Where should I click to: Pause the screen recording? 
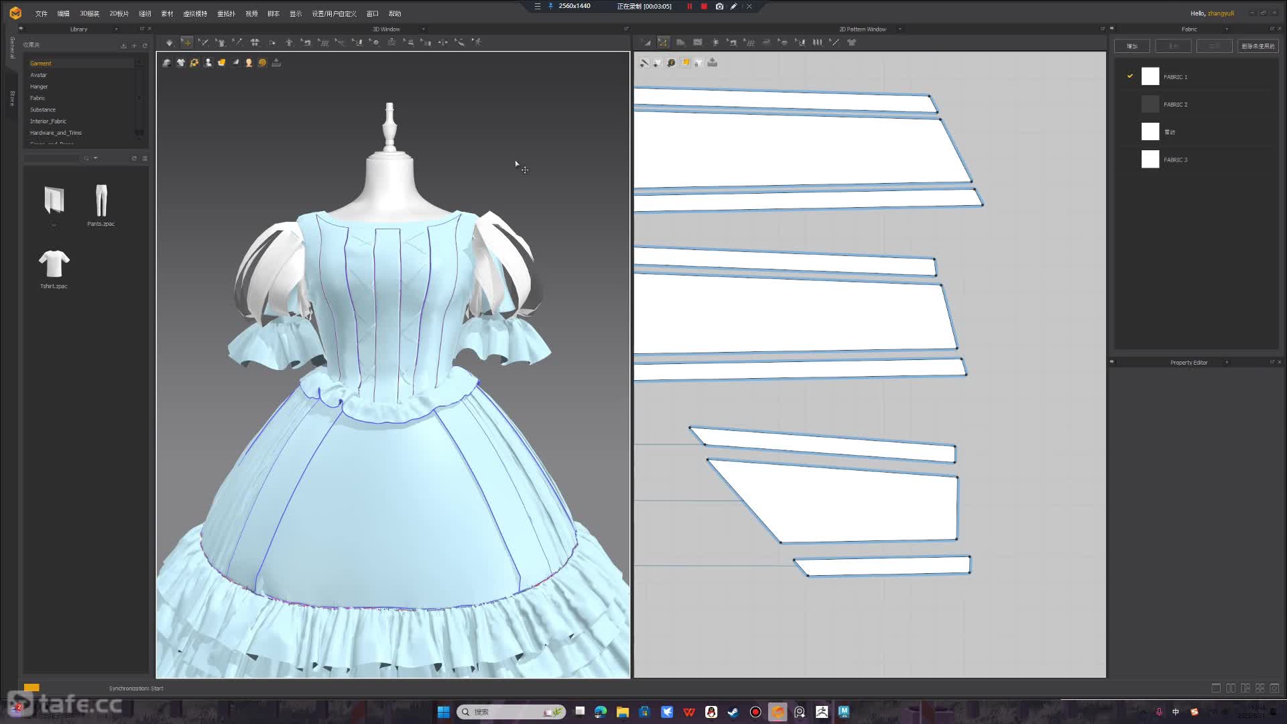coord(689,6)
